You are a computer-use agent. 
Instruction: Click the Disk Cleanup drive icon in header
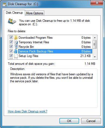12,22
